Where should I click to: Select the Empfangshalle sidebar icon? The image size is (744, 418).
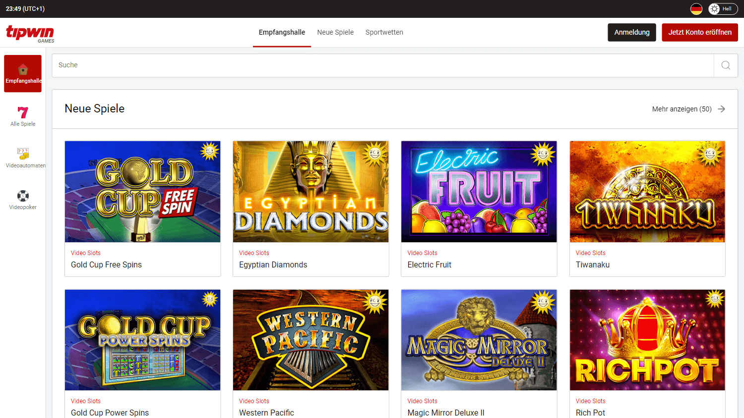pyautogui.click(x=23, y=73)
